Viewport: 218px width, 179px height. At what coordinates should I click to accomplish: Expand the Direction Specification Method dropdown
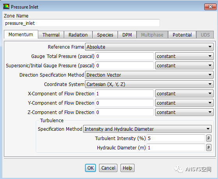[149, 75]
